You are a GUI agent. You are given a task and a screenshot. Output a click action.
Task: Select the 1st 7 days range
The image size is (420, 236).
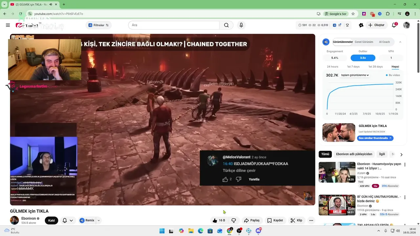click(x=353, y=67)
